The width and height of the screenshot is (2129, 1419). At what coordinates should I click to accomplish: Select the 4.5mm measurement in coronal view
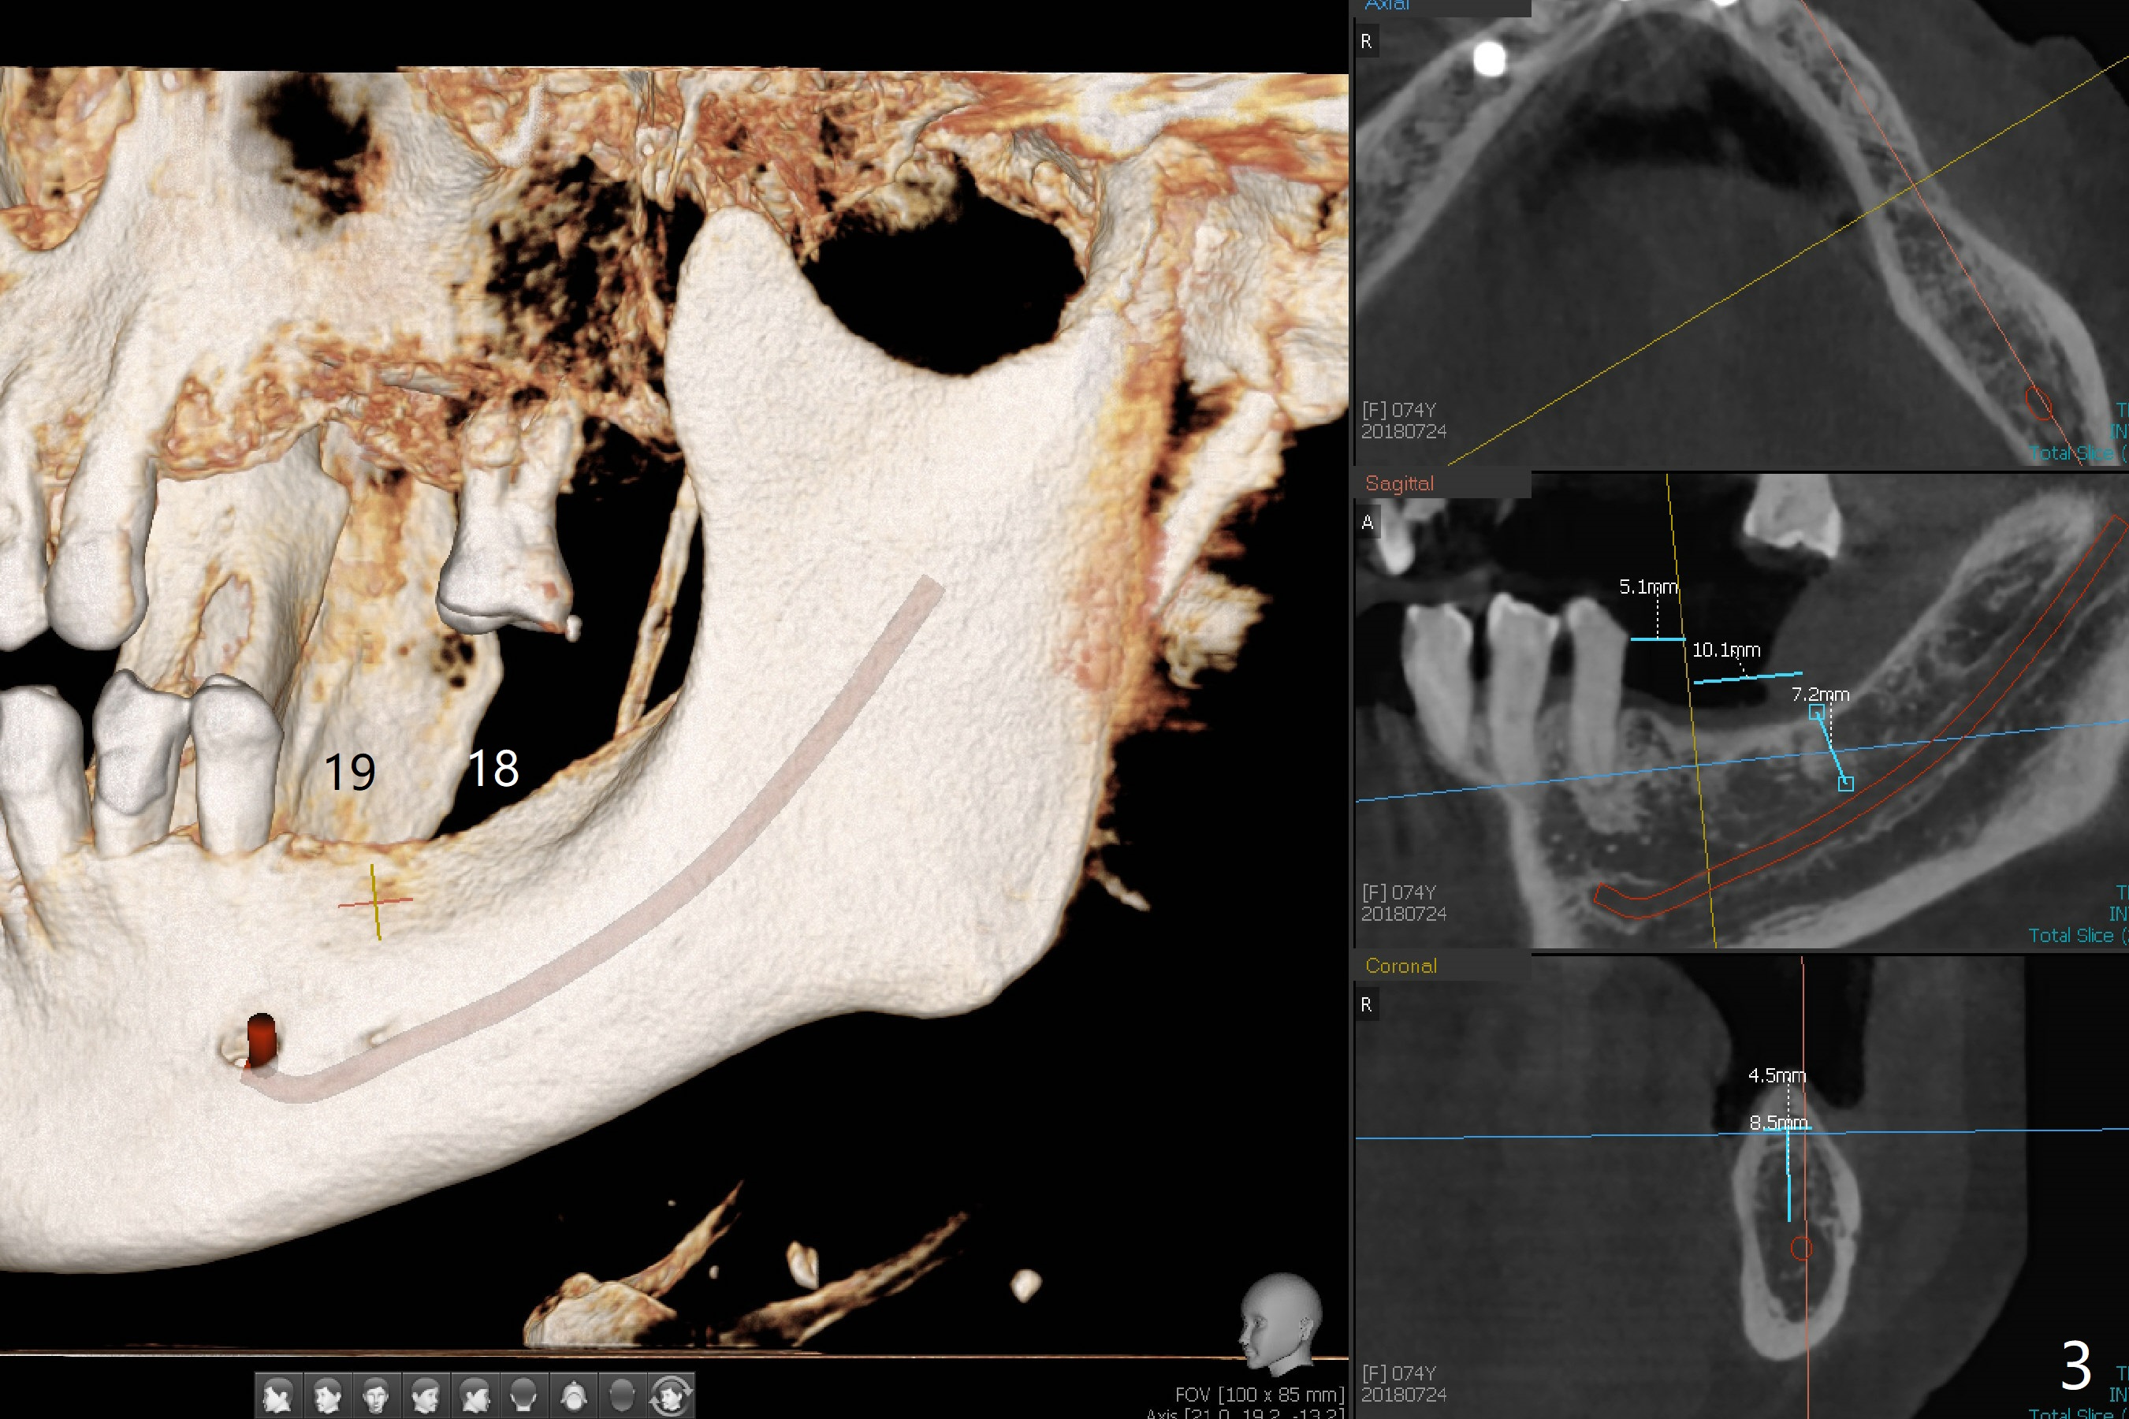(1776, 1075)
